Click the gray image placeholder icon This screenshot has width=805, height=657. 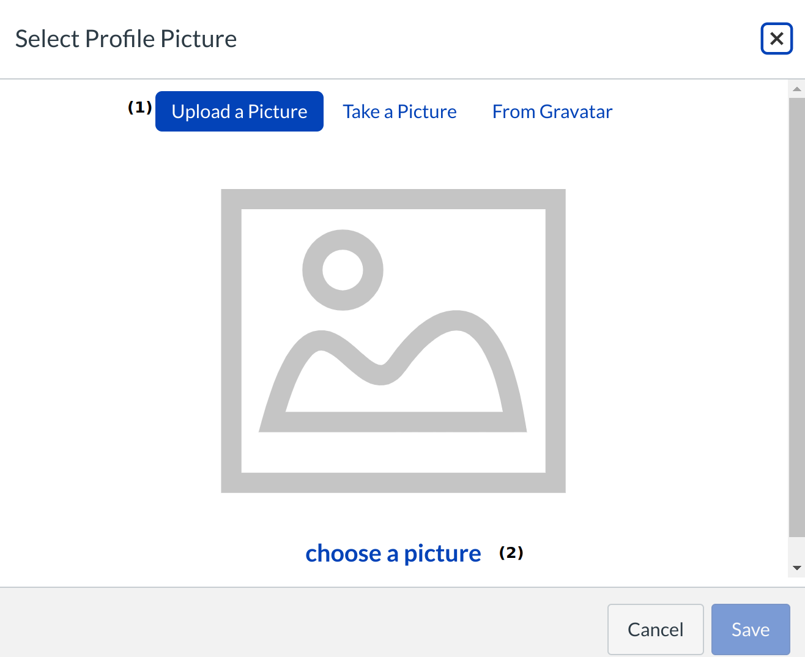point(393,341)
